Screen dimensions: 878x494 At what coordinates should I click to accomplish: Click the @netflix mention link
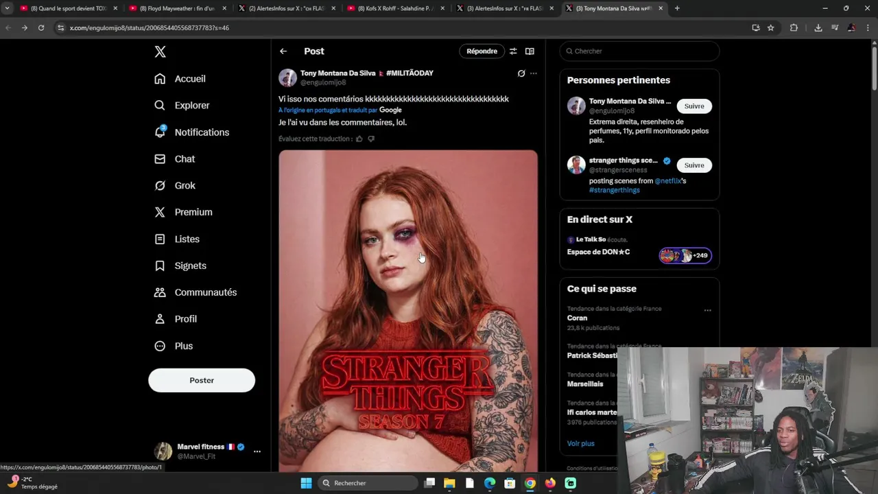pos(667,181)
